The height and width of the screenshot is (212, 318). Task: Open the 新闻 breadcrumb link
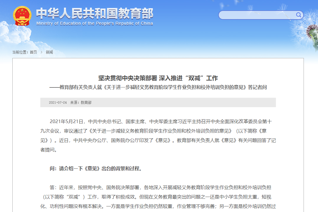point(49,52)
